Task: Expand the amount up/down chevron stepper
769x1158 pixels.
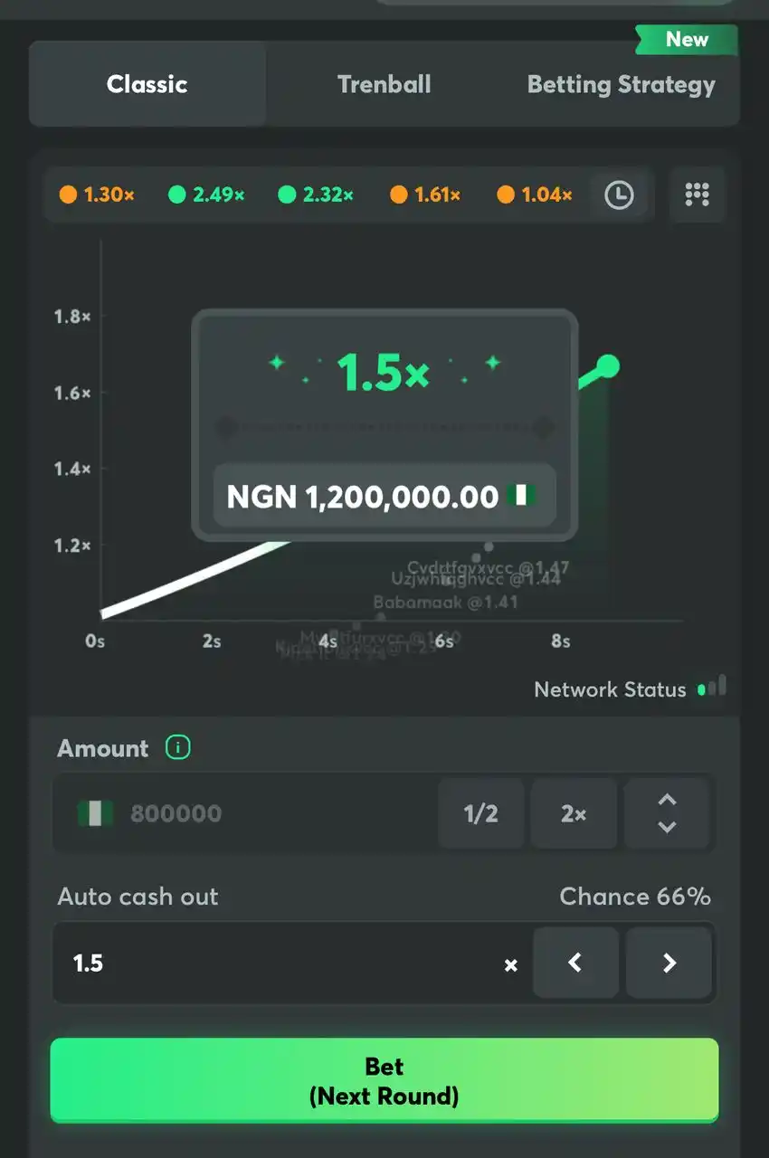Action: 667,813
